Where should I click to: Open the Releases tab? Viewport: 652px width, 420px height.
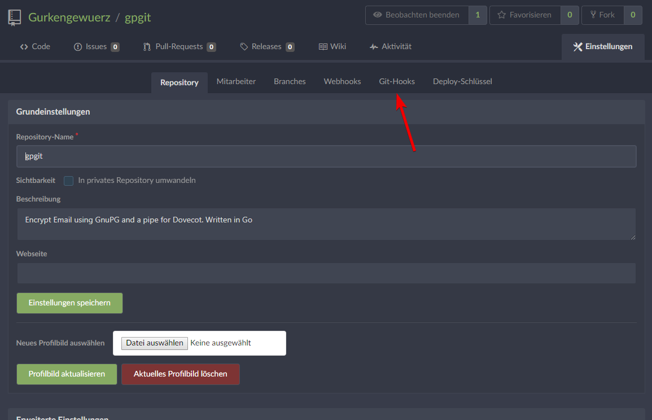(x=266, y=47)
